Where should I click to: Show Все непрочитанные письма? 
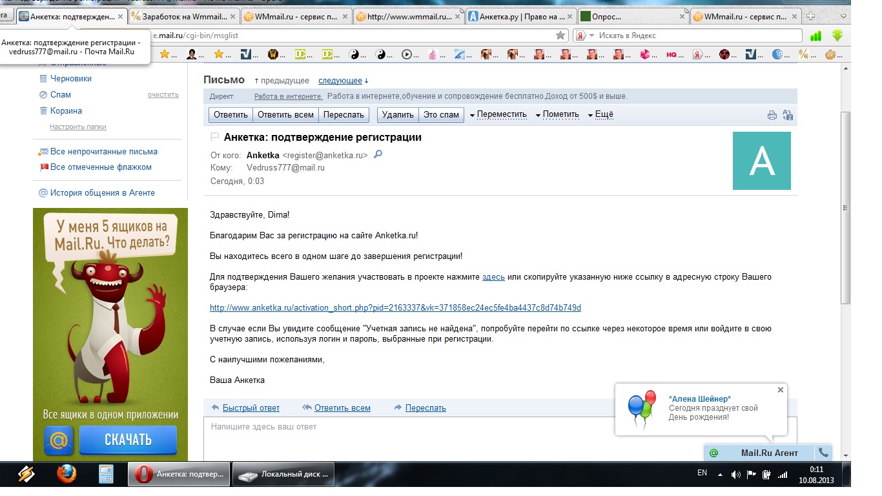[104, 151]
